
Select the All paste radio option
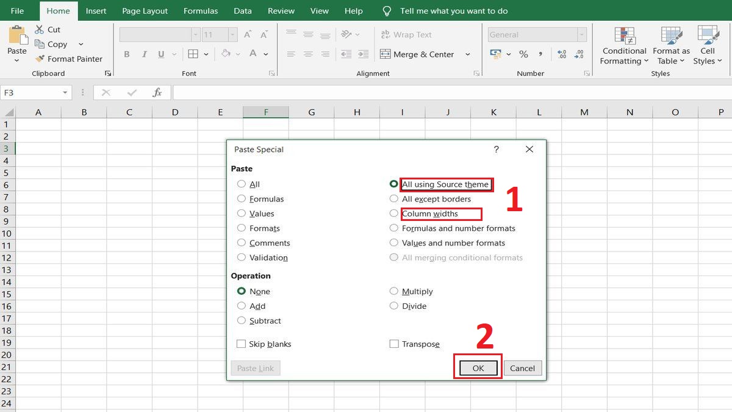(x=242, y=184)
